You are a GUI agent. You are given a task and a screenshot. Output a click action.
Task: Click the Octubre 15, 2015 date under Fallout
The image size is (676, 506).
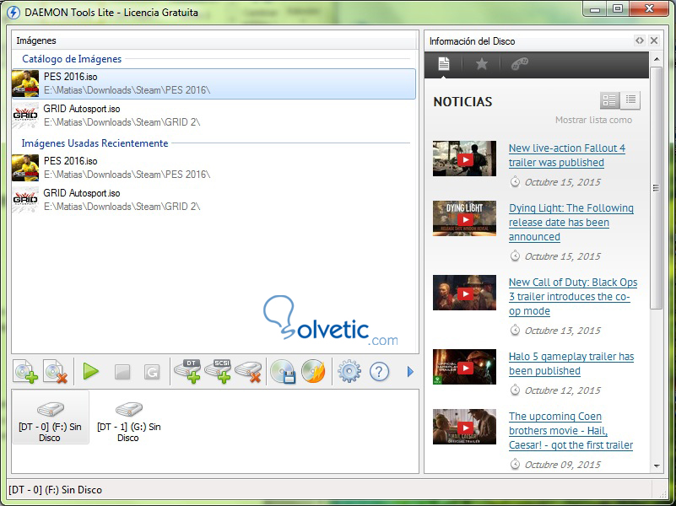tap(562, 182)
